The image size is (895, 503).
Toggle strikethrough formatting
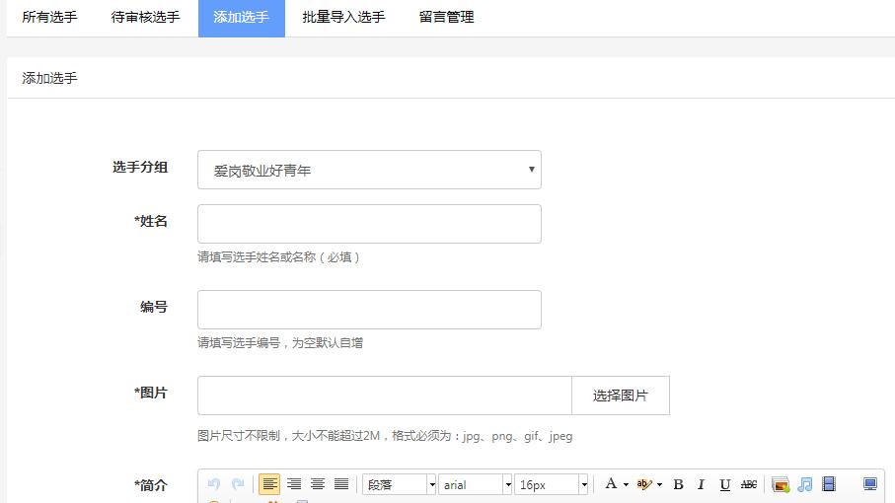[749, 484]
